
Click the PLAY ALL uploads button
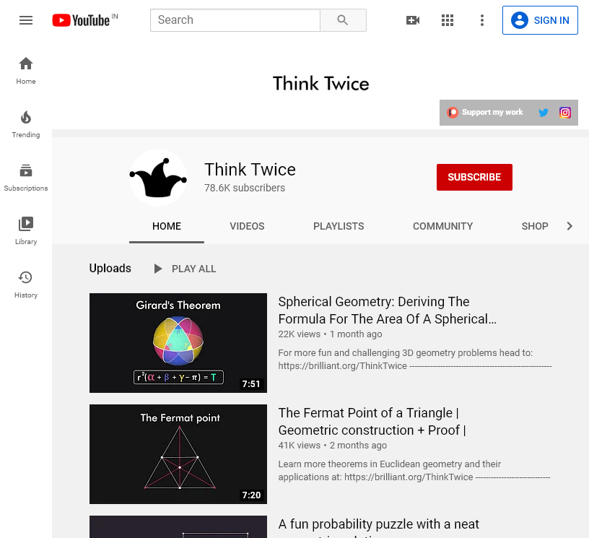[x=186, y=269]
